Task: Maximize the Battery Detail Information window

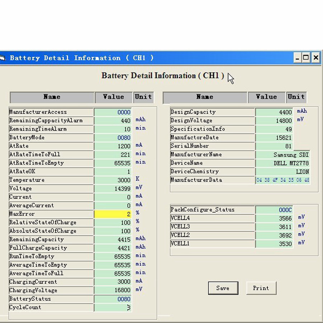Action: (x=306, y=58)
